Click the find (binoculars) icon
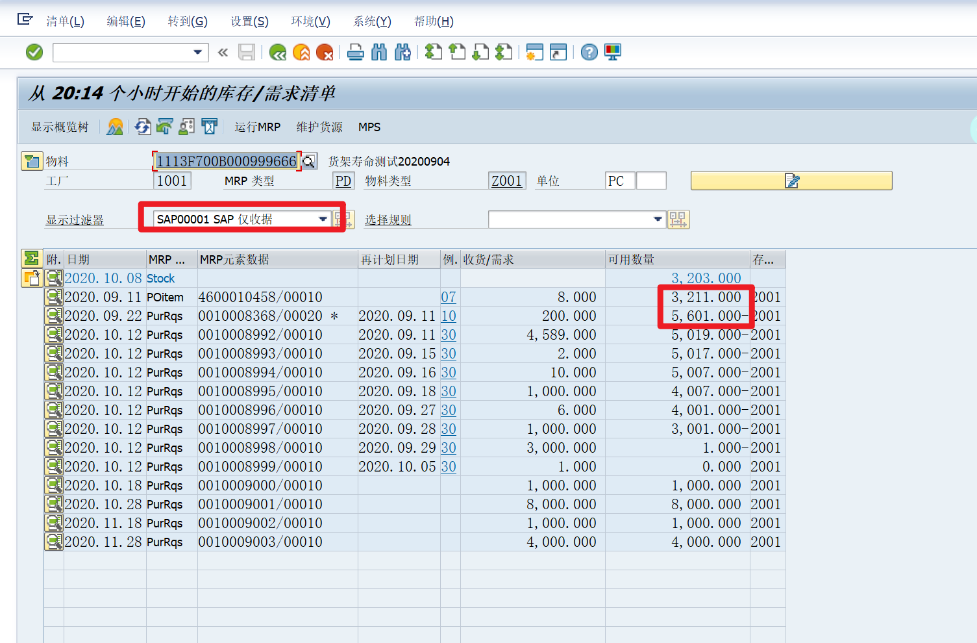 pyautogui.click(x=379, y=52)
